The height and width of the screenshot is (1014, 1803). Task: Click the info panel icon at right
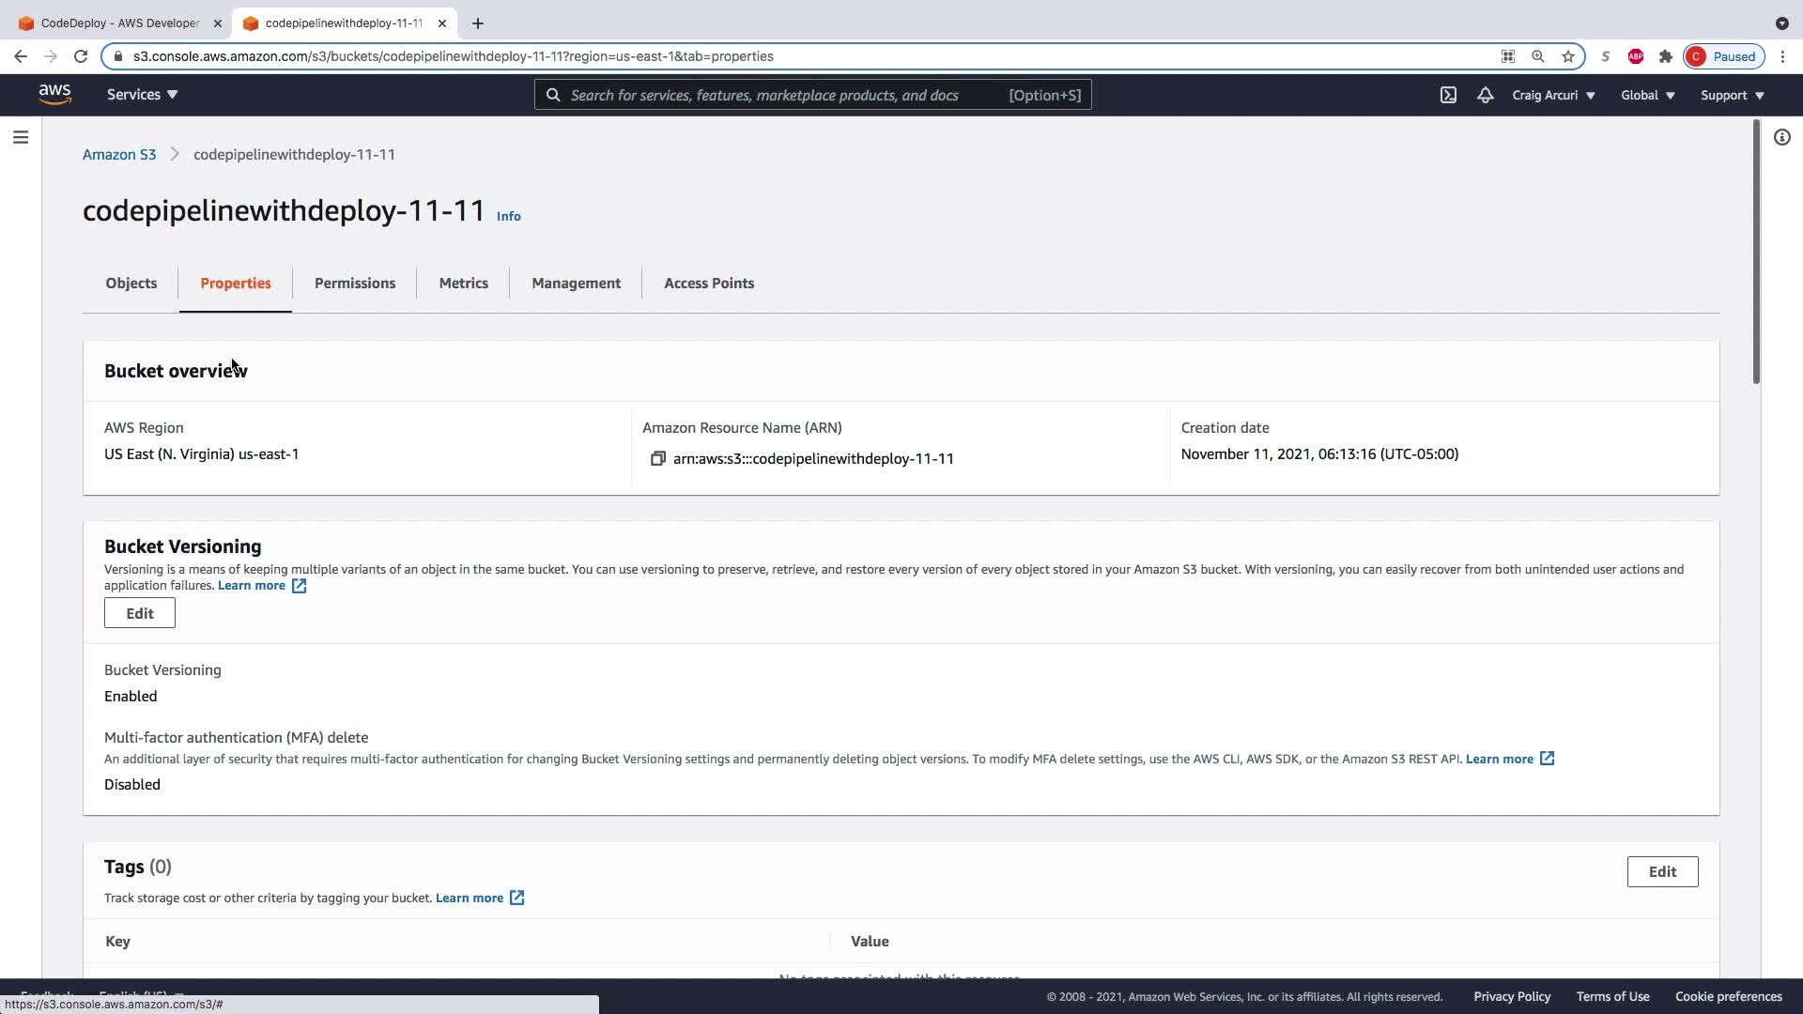tap(1781, 138)
